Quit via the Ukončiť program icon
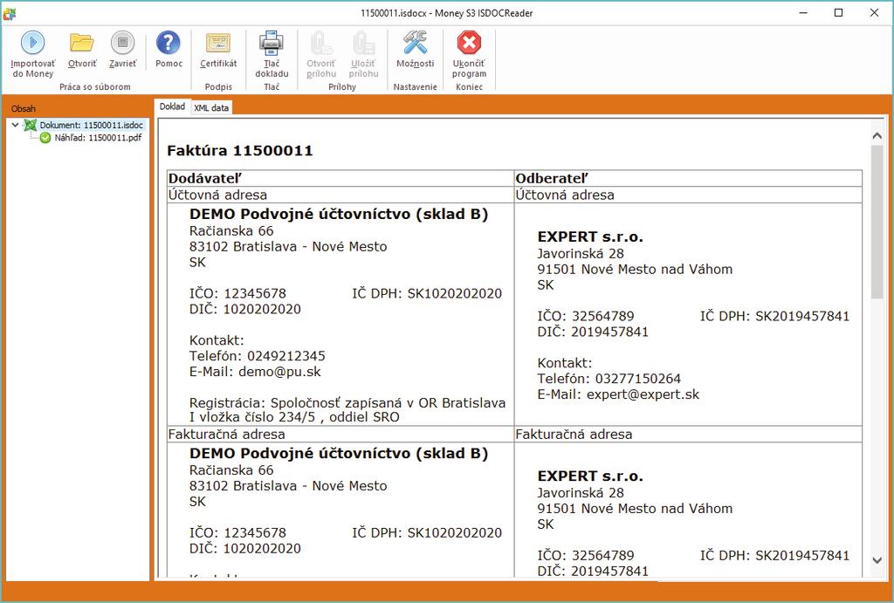 pyautogui.click(x=469, y=44)
